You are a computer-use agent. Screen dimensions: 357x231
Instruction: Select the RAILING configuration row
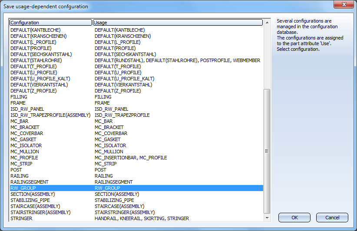pos(136,176)
